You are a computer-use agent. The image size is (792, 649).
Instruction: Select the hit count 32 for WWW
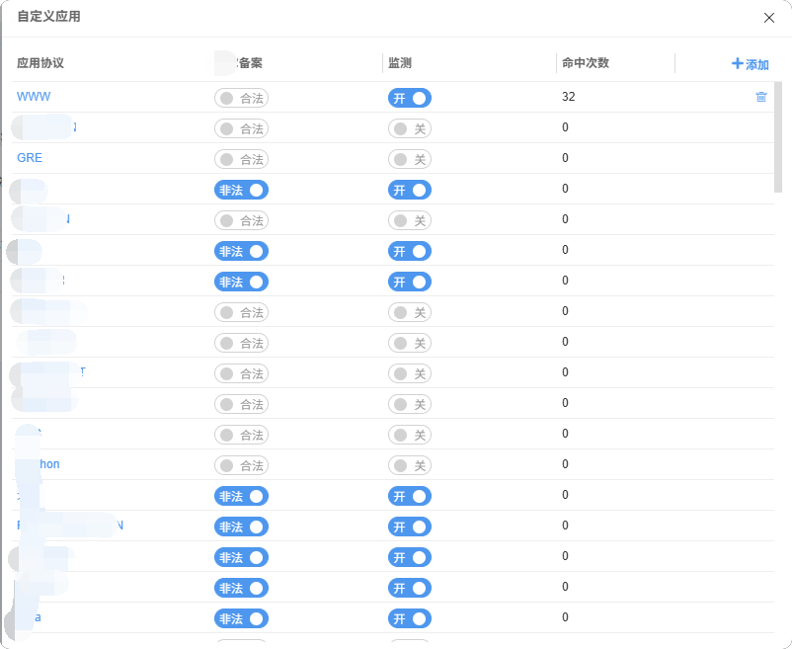click(568, 97)
